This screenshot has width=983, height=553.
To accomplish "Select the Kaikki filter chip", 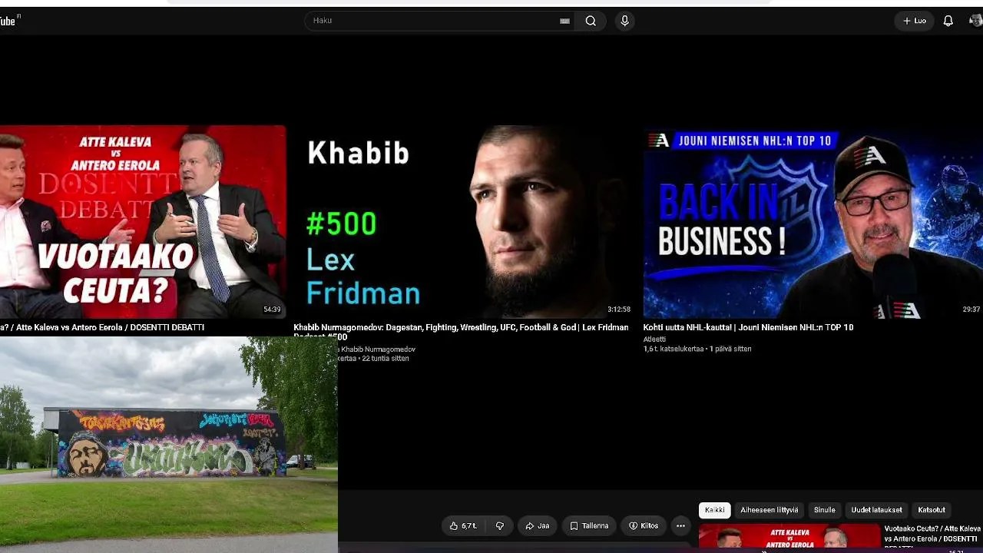I will (x=714, y=510).
